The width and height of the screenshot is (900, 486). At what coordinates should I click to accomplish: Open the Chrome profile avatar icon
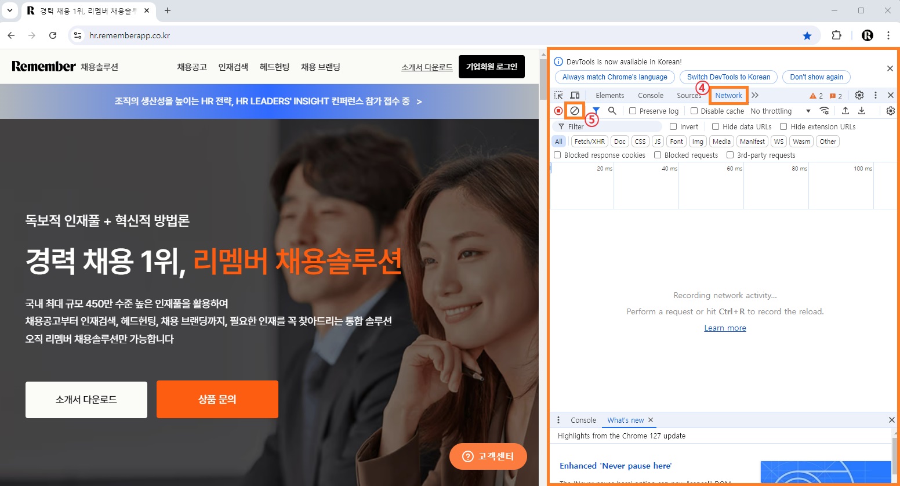click(x=868, y=35)
